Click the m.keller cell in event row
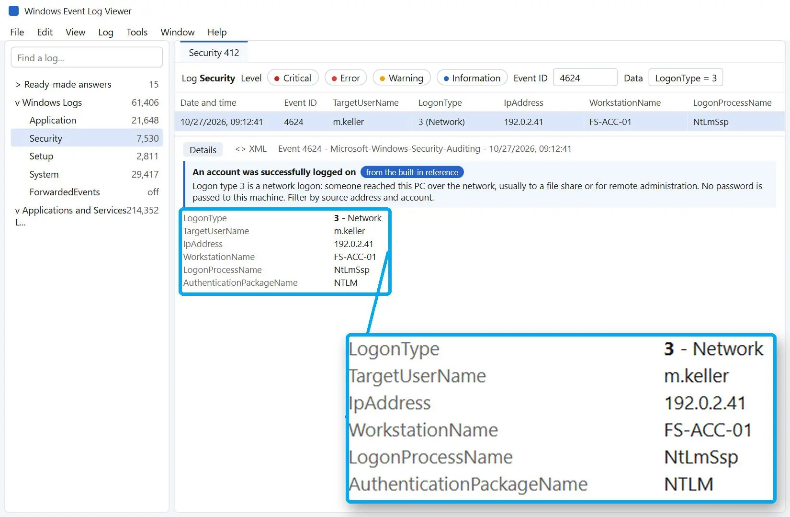 (349, 122)
